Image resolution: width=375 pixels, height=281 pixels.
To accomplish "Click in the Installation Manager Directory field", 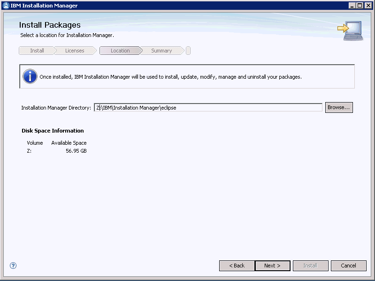I will coord(208,107).
